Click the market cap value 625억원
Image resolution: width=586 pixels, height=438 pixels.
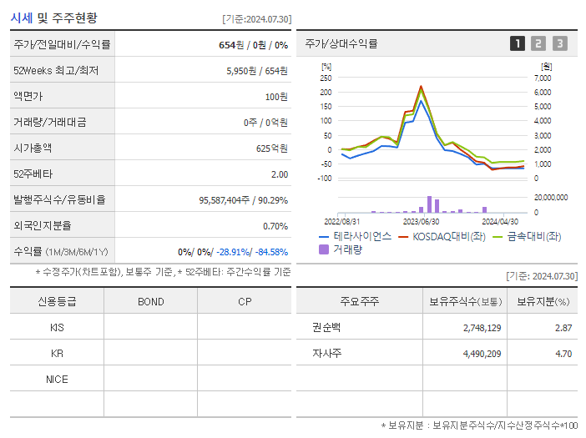click(x=271, y=149)
